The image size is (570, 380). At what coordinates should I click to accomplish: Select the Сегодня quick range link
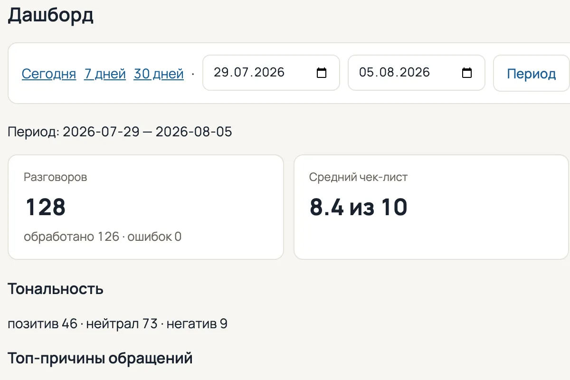pos(49,74)
